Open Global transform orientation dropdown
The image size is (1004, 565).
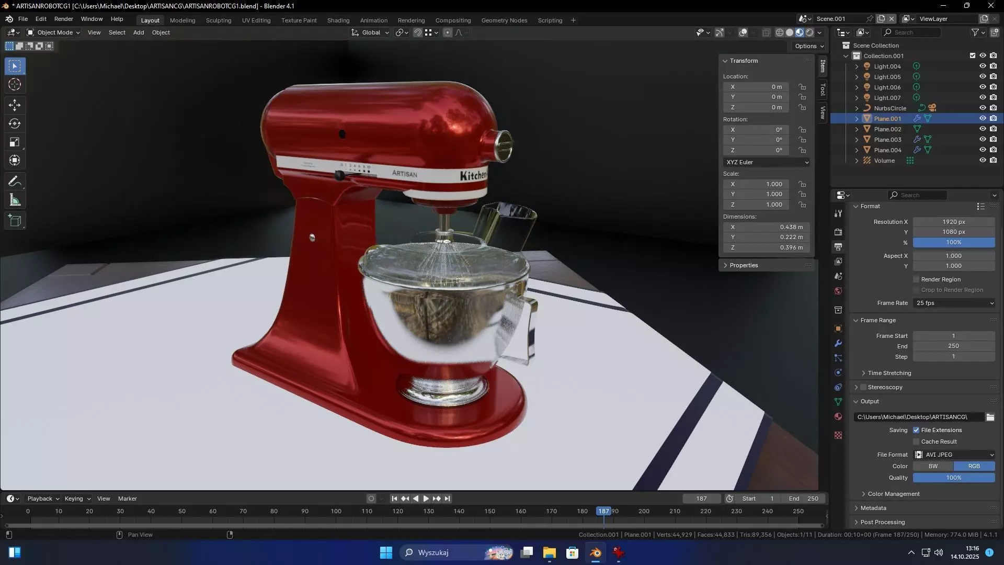click(370, 32)
